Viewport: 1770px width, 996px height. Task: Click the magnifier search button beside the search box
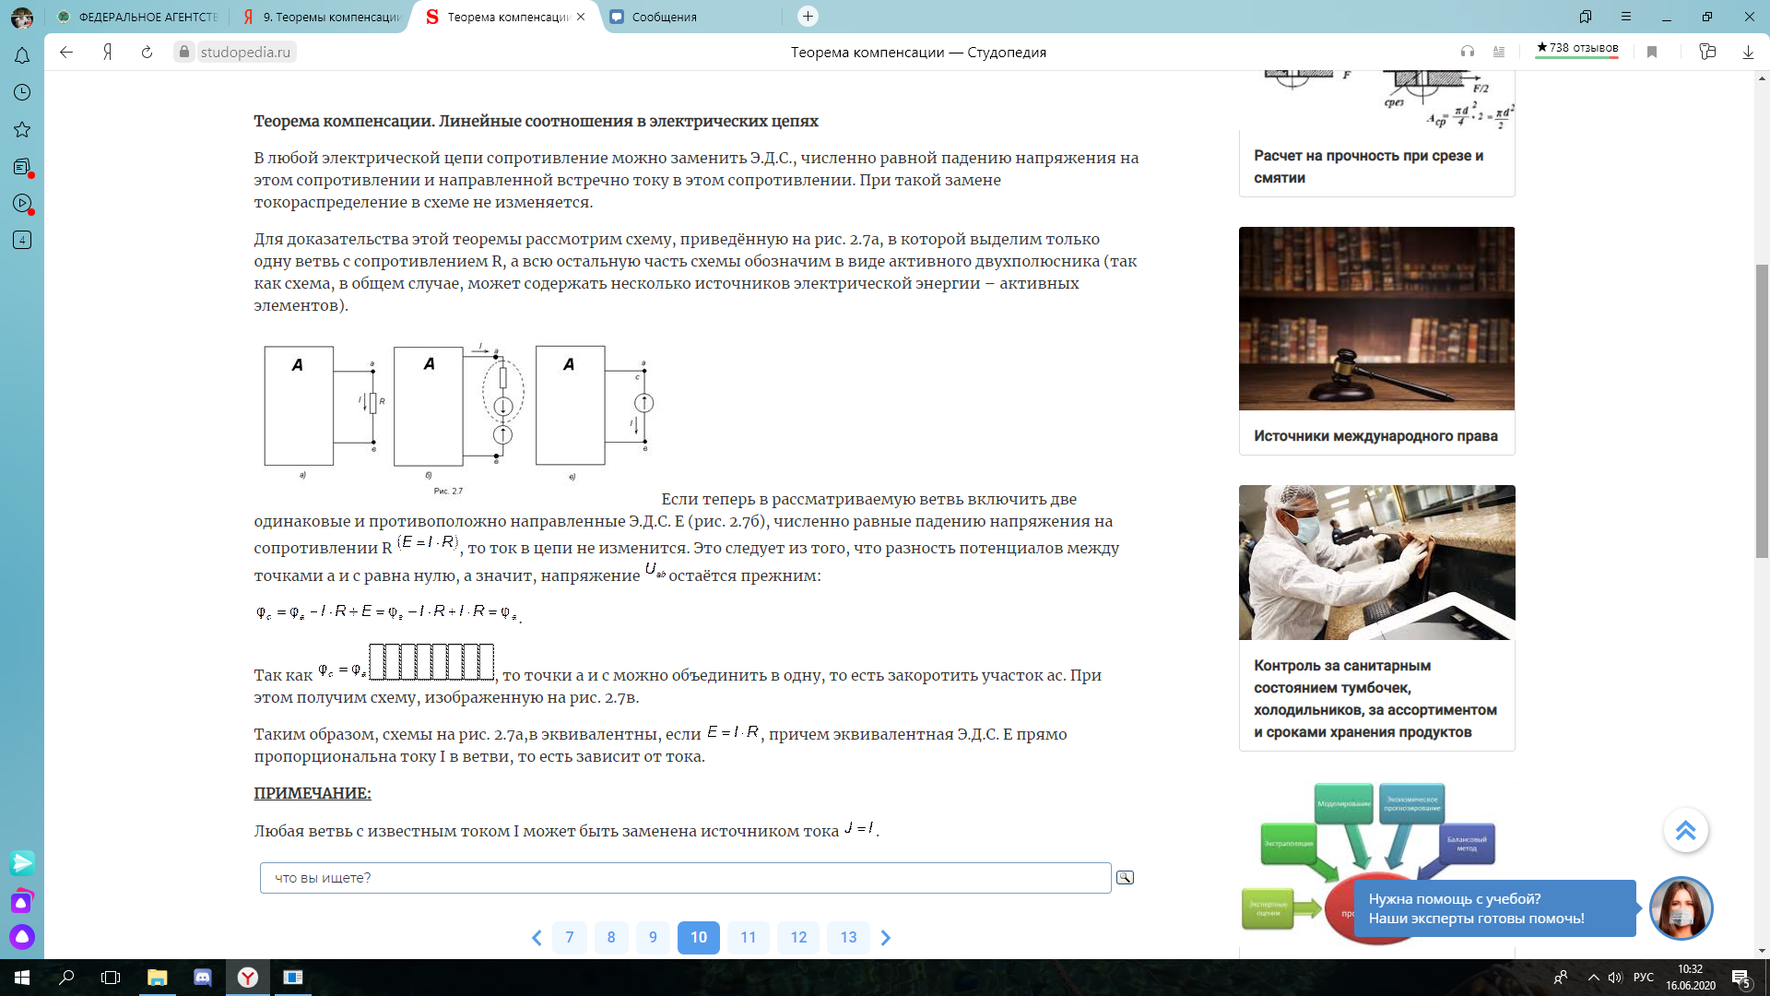tap(1125, 877)
